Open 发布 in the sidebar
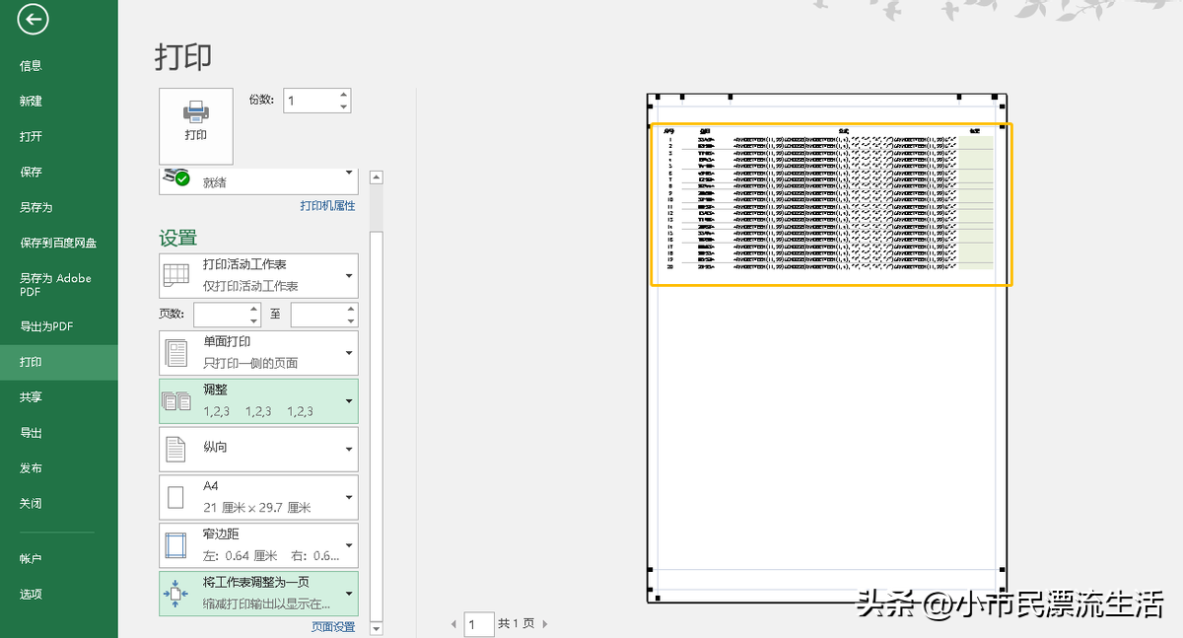Viewport: 1183px width, 638px height. 31,468
